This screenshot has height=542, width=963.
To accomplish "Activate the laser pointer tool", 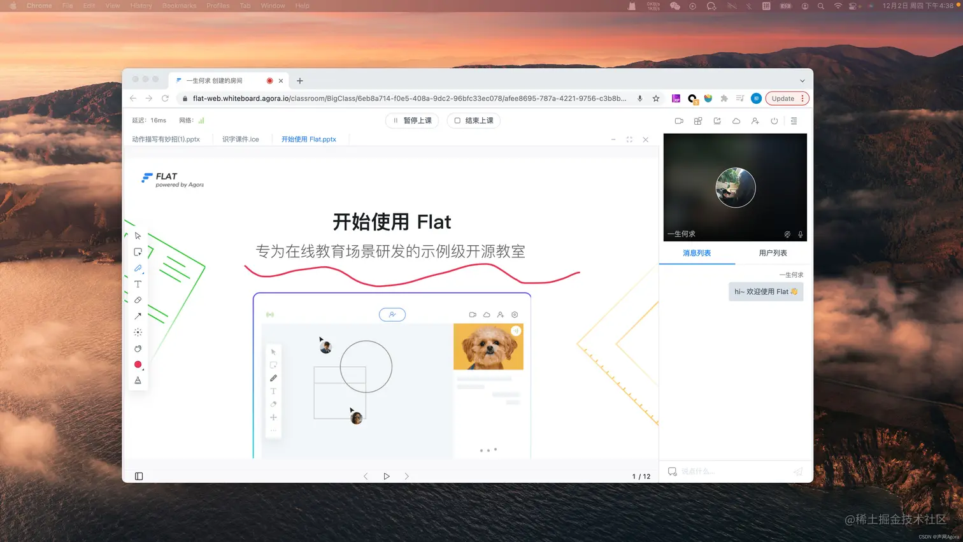I will click(138, 332).
